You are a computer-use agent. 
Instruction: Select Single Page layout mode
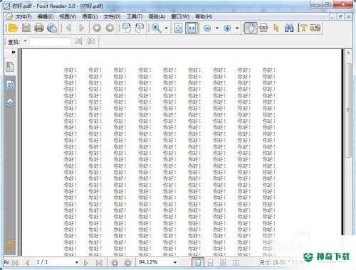coord(198,262)
